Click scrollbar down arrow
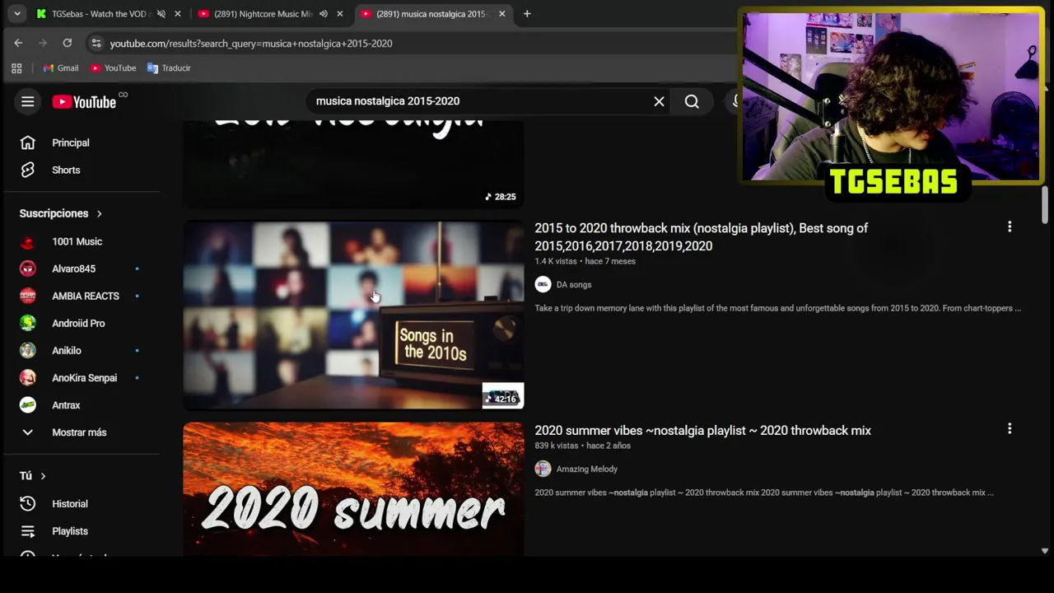Screen dimensions: 1054x593 pyautogui.click(x=1045, y=551)
